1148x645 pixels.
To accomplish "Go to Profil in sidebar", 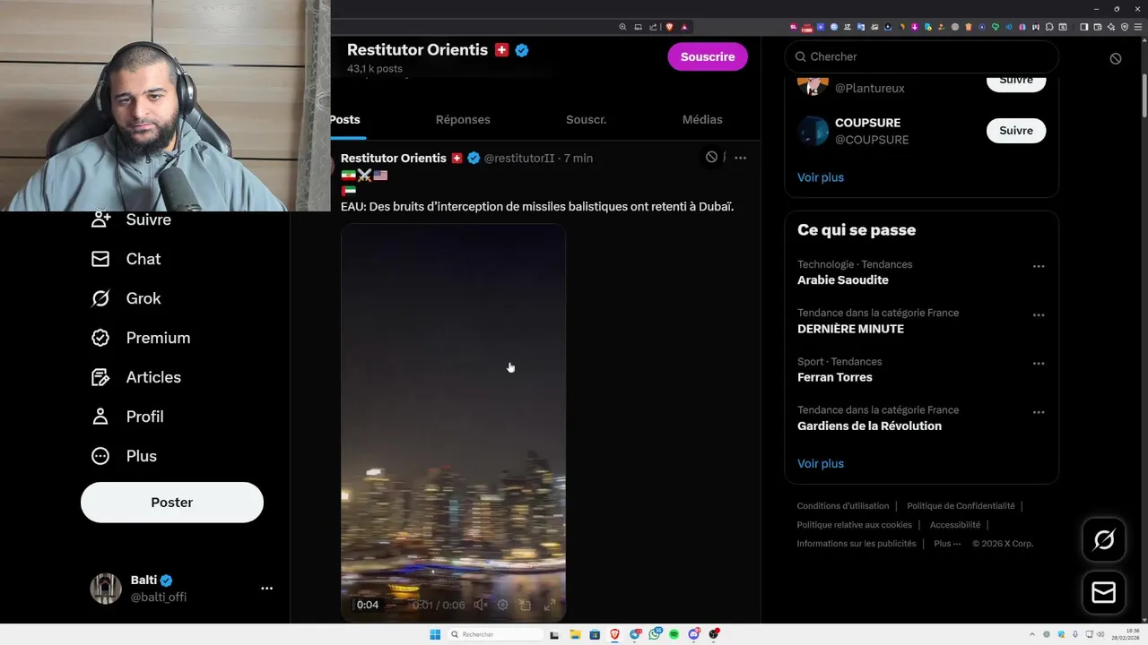I will point(127,417).
